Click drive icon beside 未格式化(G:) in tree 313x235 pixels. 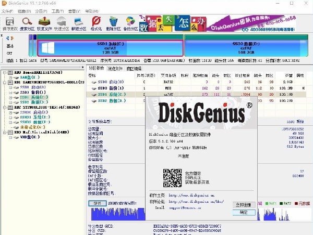point(16,127)
